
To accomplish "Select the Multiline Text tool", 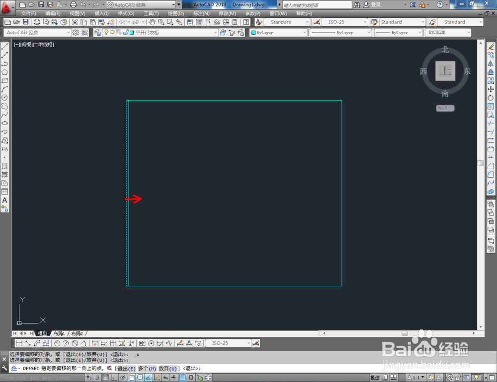I will coord(5,200).
